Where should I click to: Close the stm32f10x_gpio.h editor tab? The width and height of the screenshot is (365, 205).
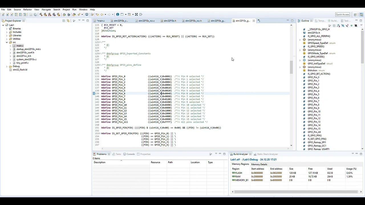pyautogui.click(x=254, y=21)
